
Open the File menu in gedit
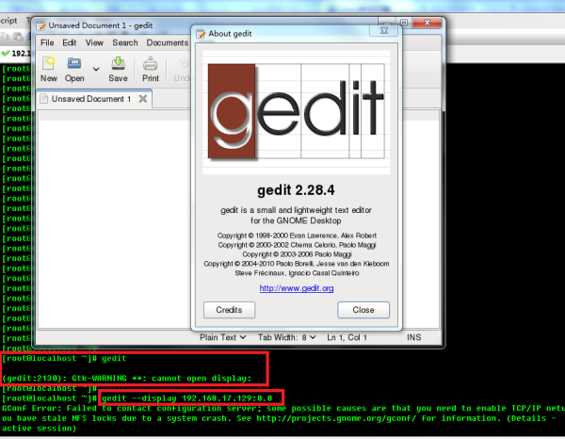(x=47, y=43)
